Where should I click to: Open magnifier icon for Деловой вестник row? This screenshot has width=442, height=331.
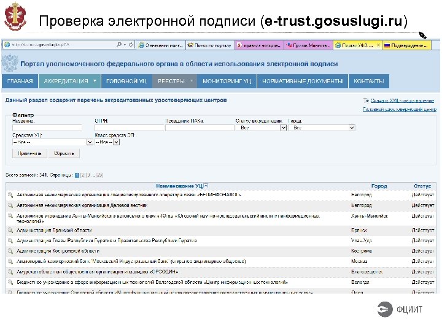point(10,205)
